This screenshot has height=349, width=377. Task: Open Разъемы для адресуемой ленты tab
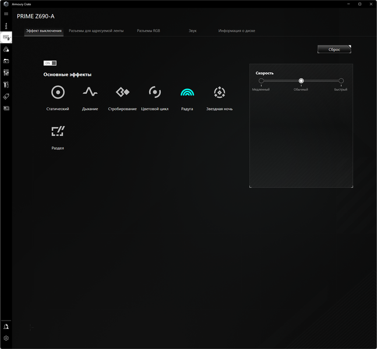click(x=96, y=31)
